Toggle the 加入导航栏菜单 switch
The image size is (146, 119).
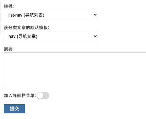(43, 96)
